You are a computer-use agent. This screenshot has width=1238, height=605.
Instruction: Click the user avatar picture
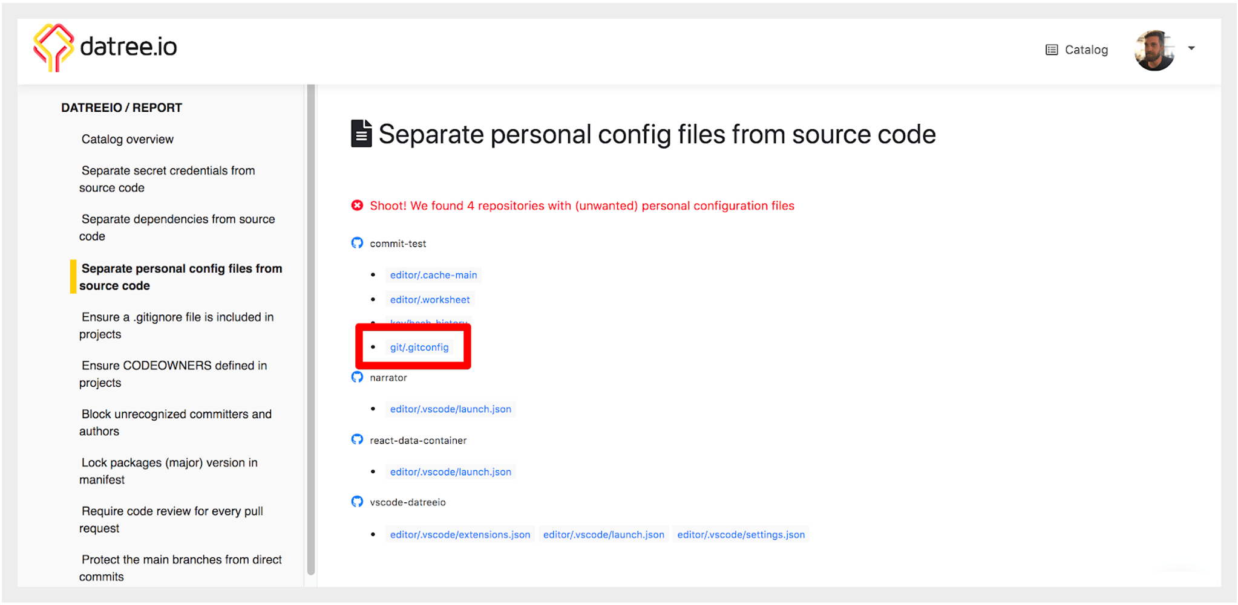pos(1154,50)
